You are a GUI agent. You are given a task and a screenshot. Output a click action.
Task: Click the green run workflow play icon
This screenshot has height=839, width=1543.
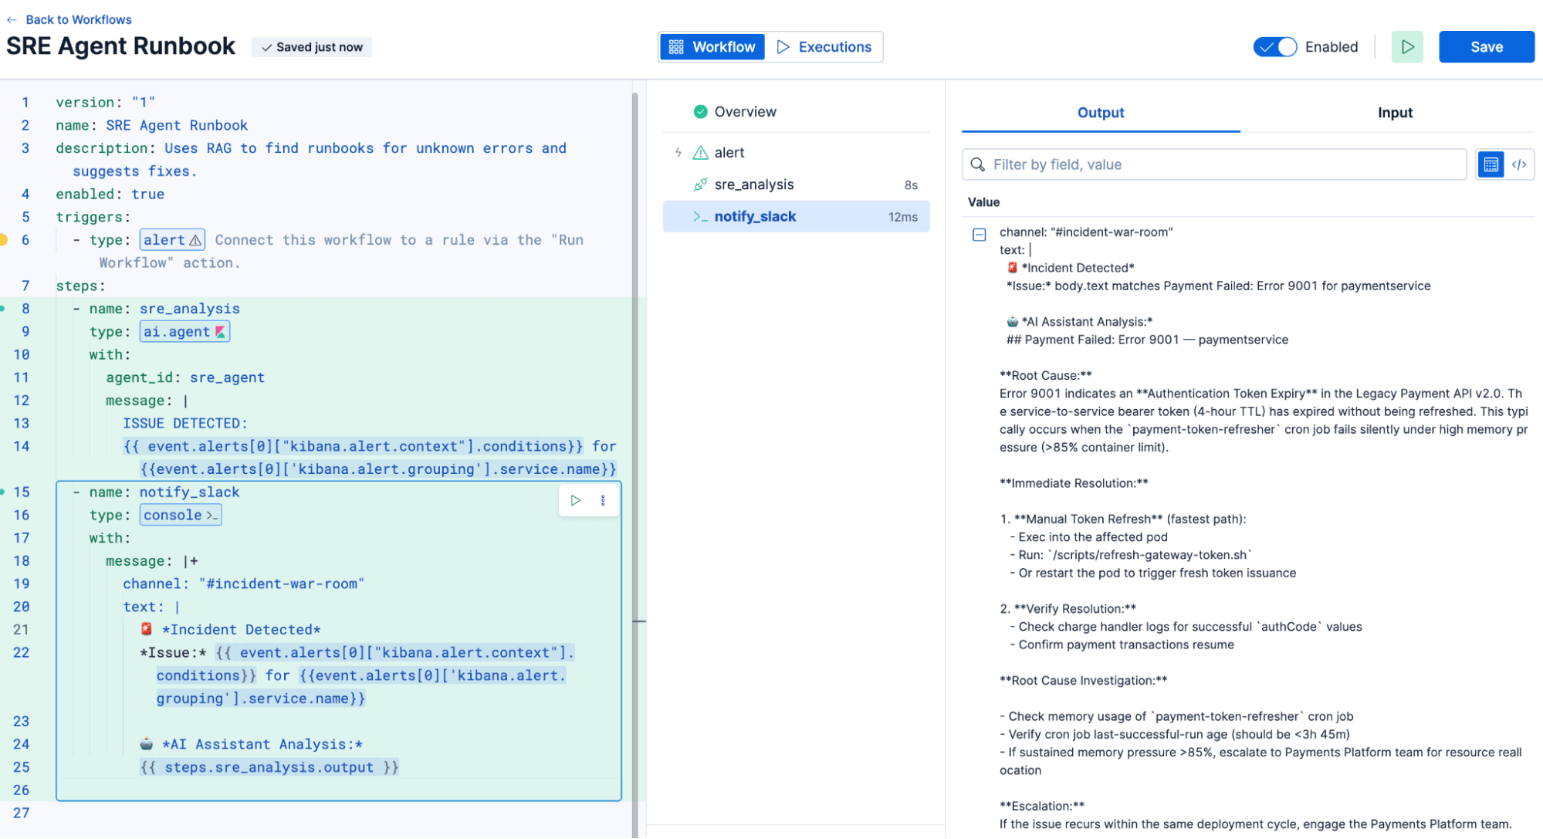(1406, 46)
